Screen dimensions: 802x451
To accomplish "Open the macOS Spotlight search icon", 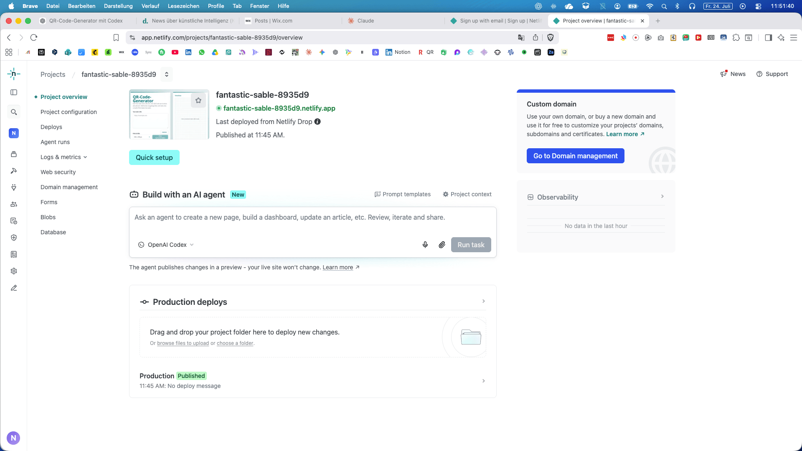I will pos(664,6).
